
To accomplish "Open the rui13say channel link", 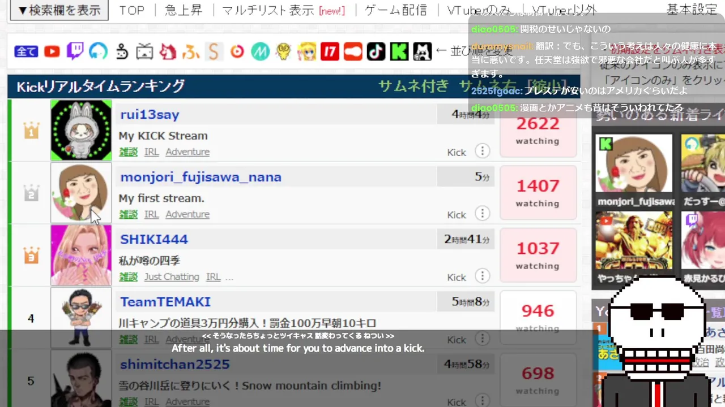I will 150,114.
